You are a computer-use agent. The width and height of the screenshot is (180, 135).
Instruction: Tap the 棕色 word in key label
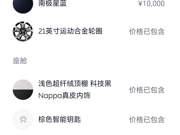point(45,119)
